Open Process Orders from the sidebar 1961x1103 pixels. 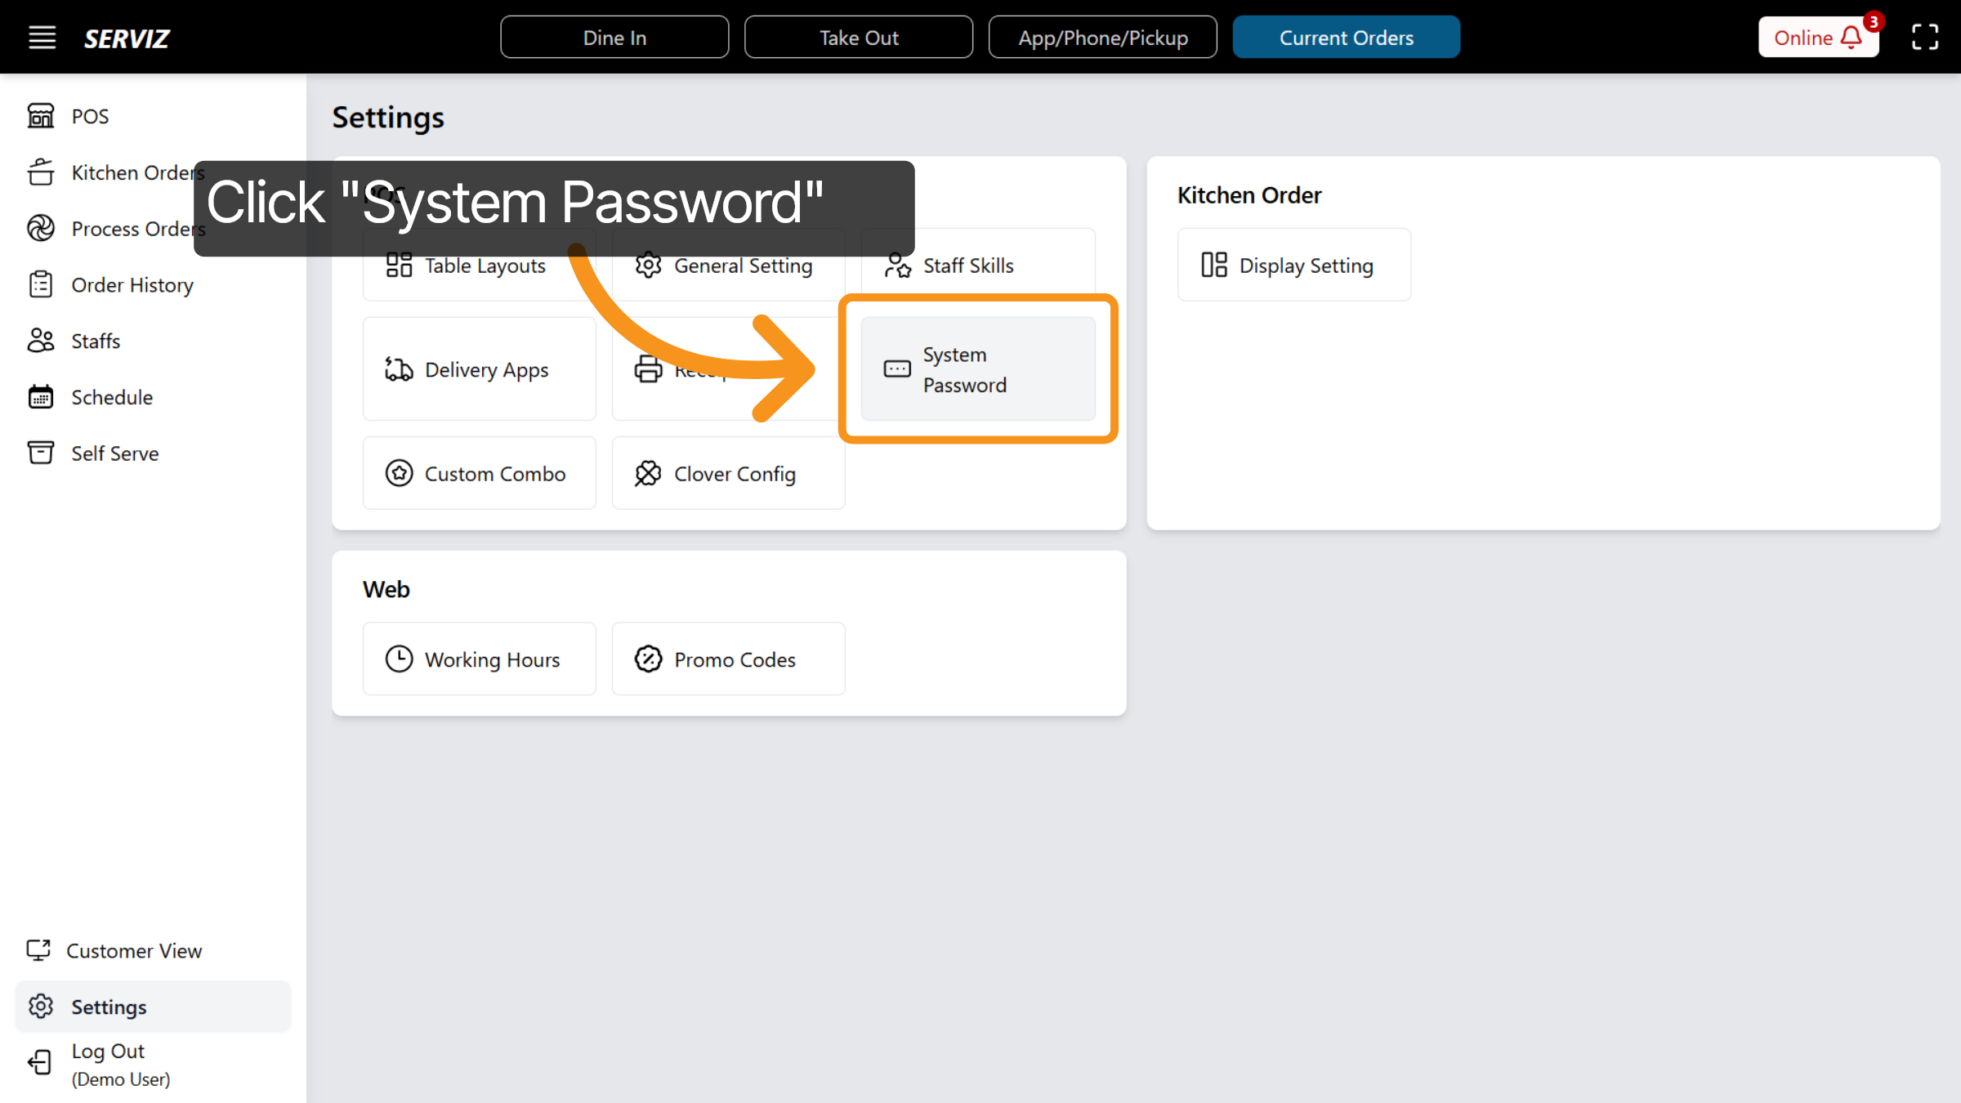pyautogui.click(x=137, y=229)
